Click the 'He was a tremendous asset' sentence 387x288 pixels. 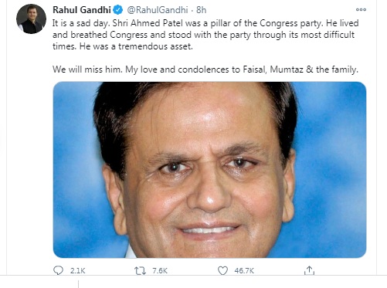136,46
